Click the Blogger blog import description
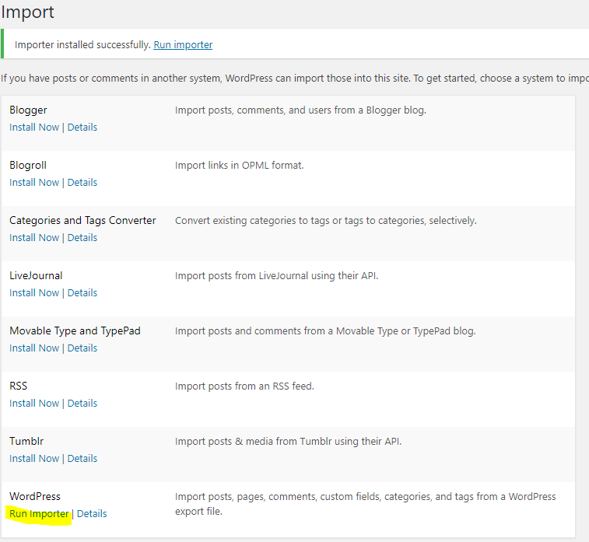589x542 pixels. pos(300,110)
